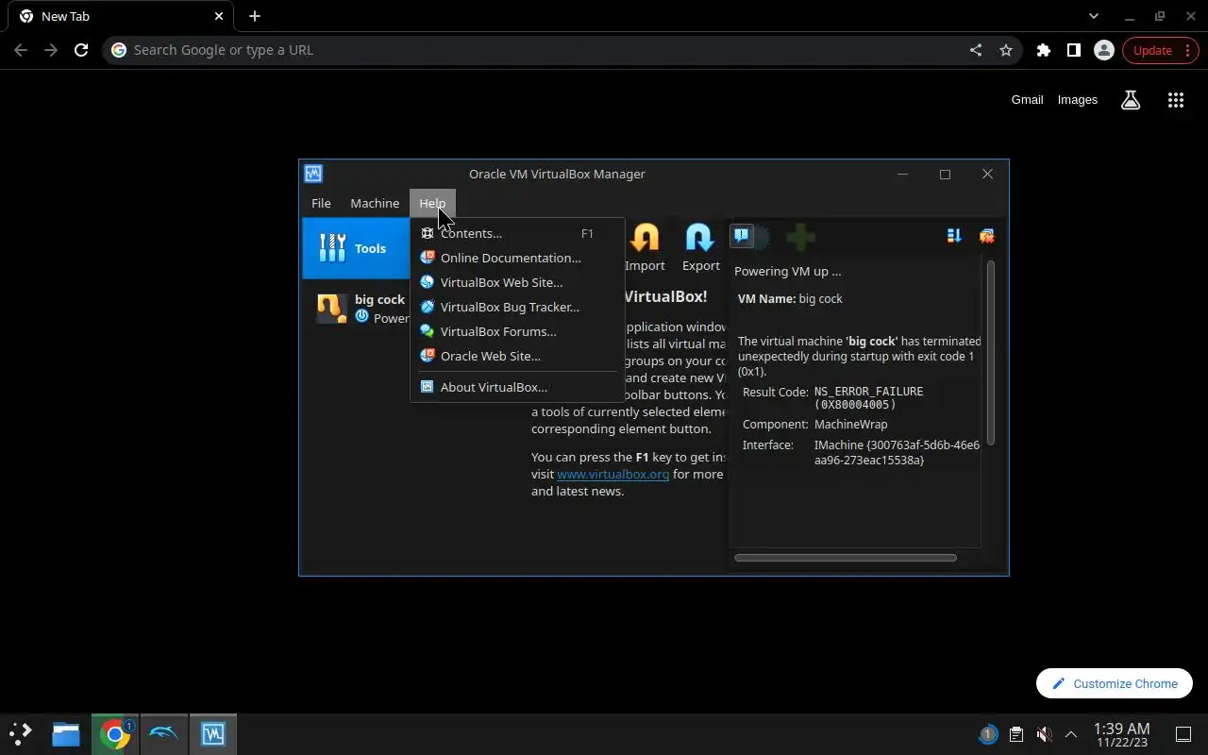Choose VirtualBox Bug Tracker... menu entry
This screenshot has height=755, width=1208.
click(x=517, y=307)
